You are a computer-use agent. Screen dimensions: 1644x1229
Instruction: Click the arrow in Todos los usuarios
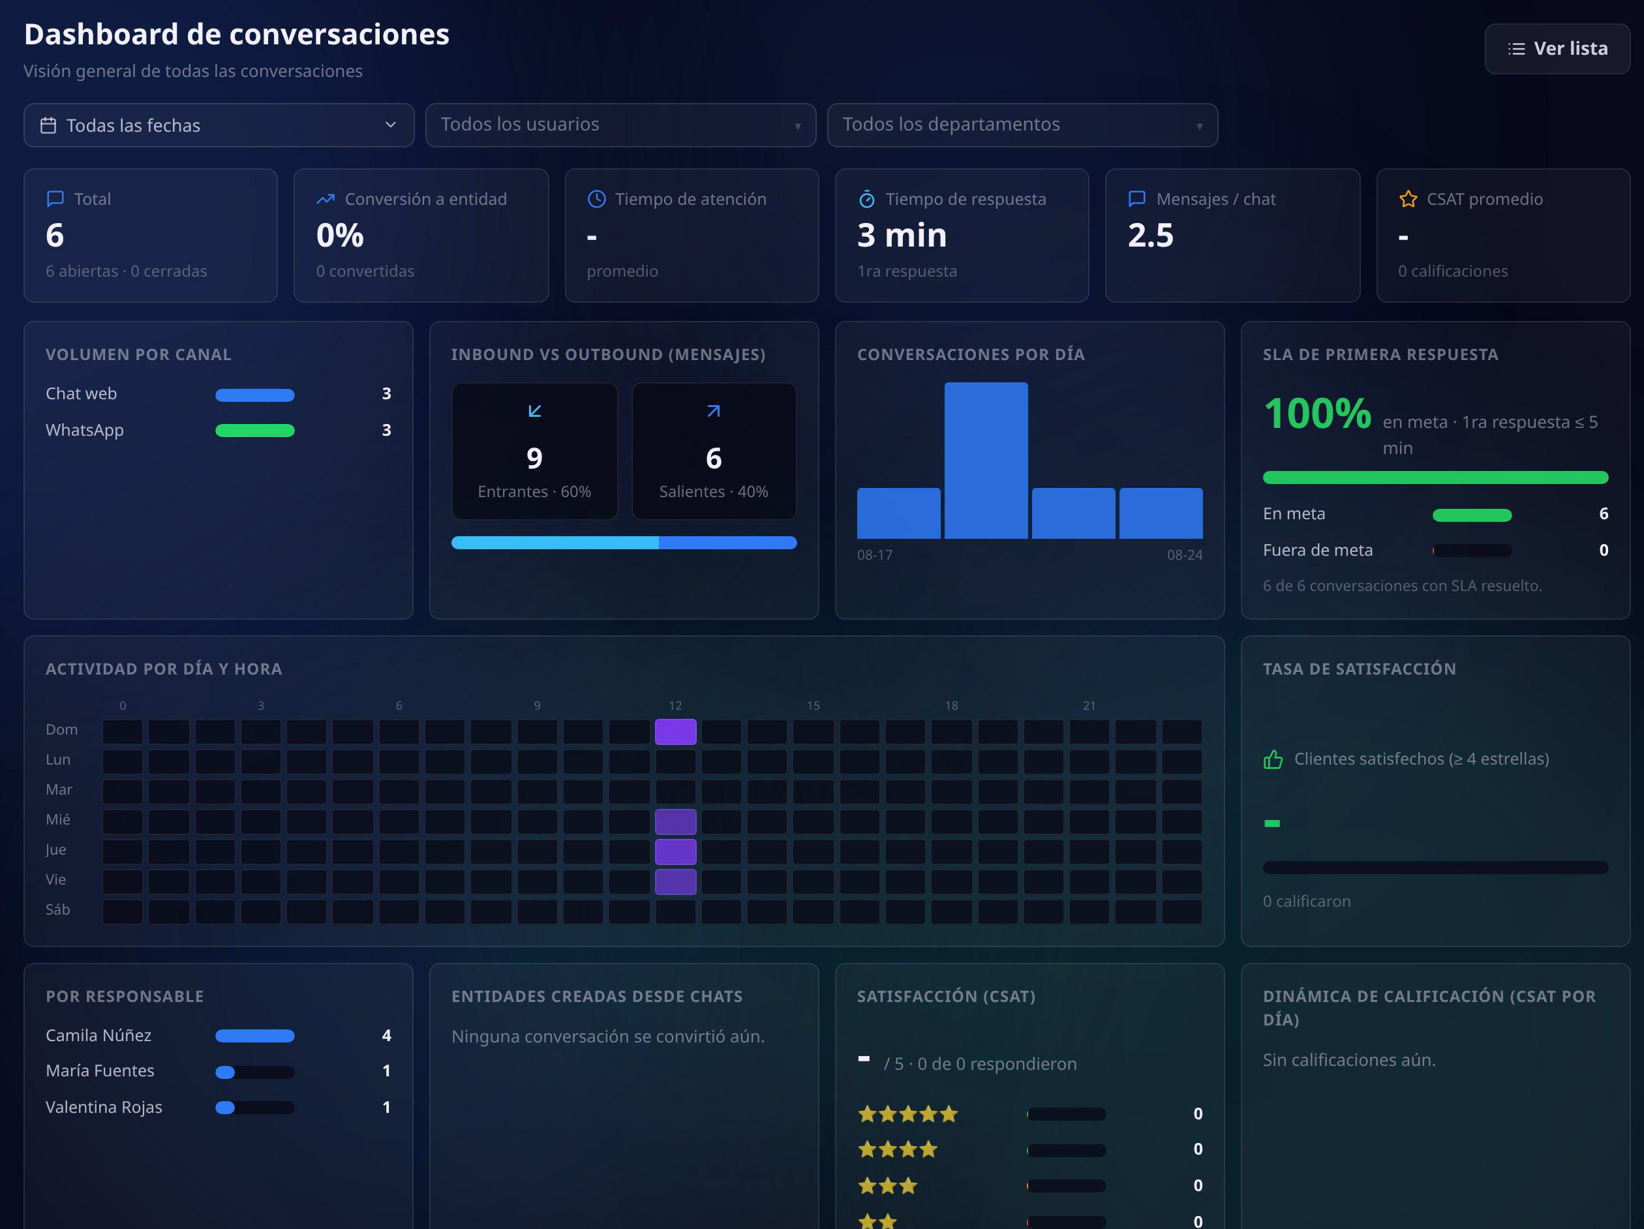point(797,127)
